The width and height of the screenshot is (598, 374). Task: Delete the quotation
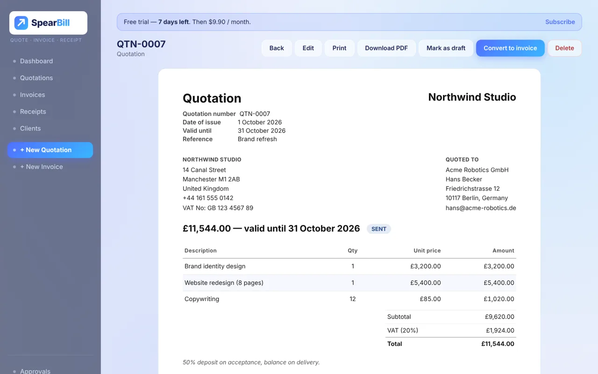coord(565,48)
